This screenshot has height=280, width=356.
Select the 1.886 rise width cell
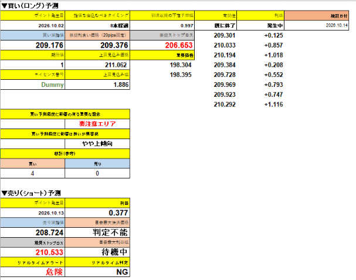[97, 85]
